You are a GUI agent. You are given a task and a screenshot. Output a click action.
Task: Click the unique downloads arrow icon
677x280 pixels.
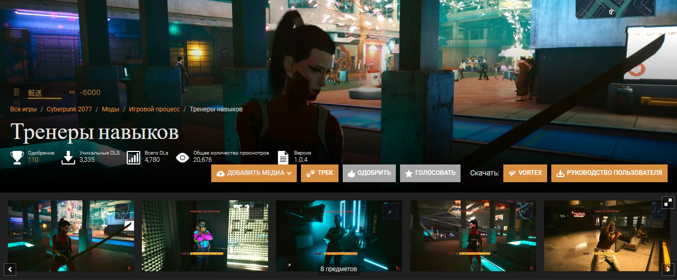[69, 157]
